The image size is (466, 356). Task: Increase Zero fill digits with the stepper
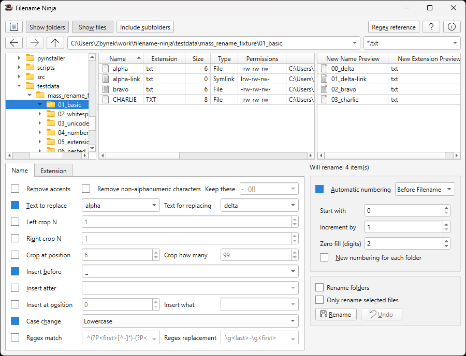[x=446, y=241]
